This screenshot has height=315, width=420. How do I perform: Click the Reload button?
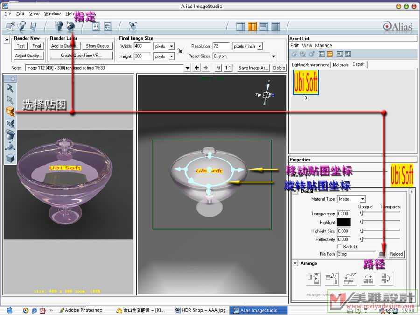point(396,254)
